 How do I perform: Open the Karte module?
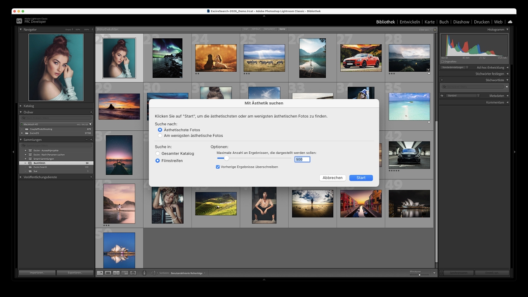click(x=429, y=22)
